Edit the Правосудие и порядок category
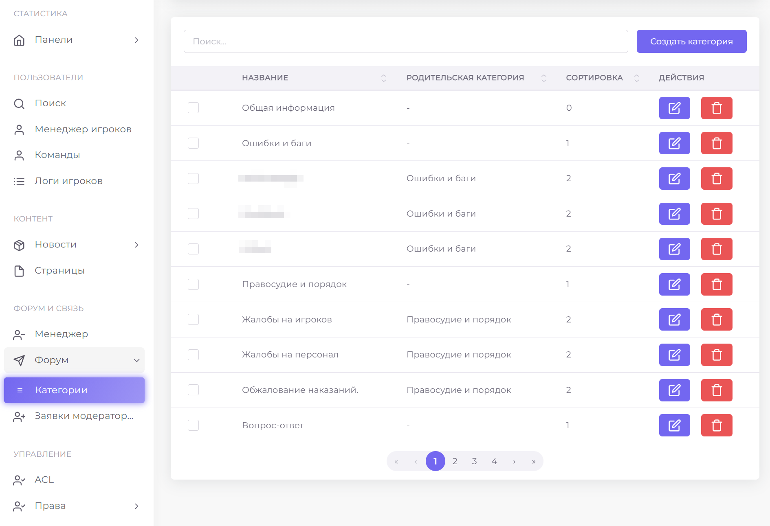This screenshot has height=526, width=770. point(674,284)
